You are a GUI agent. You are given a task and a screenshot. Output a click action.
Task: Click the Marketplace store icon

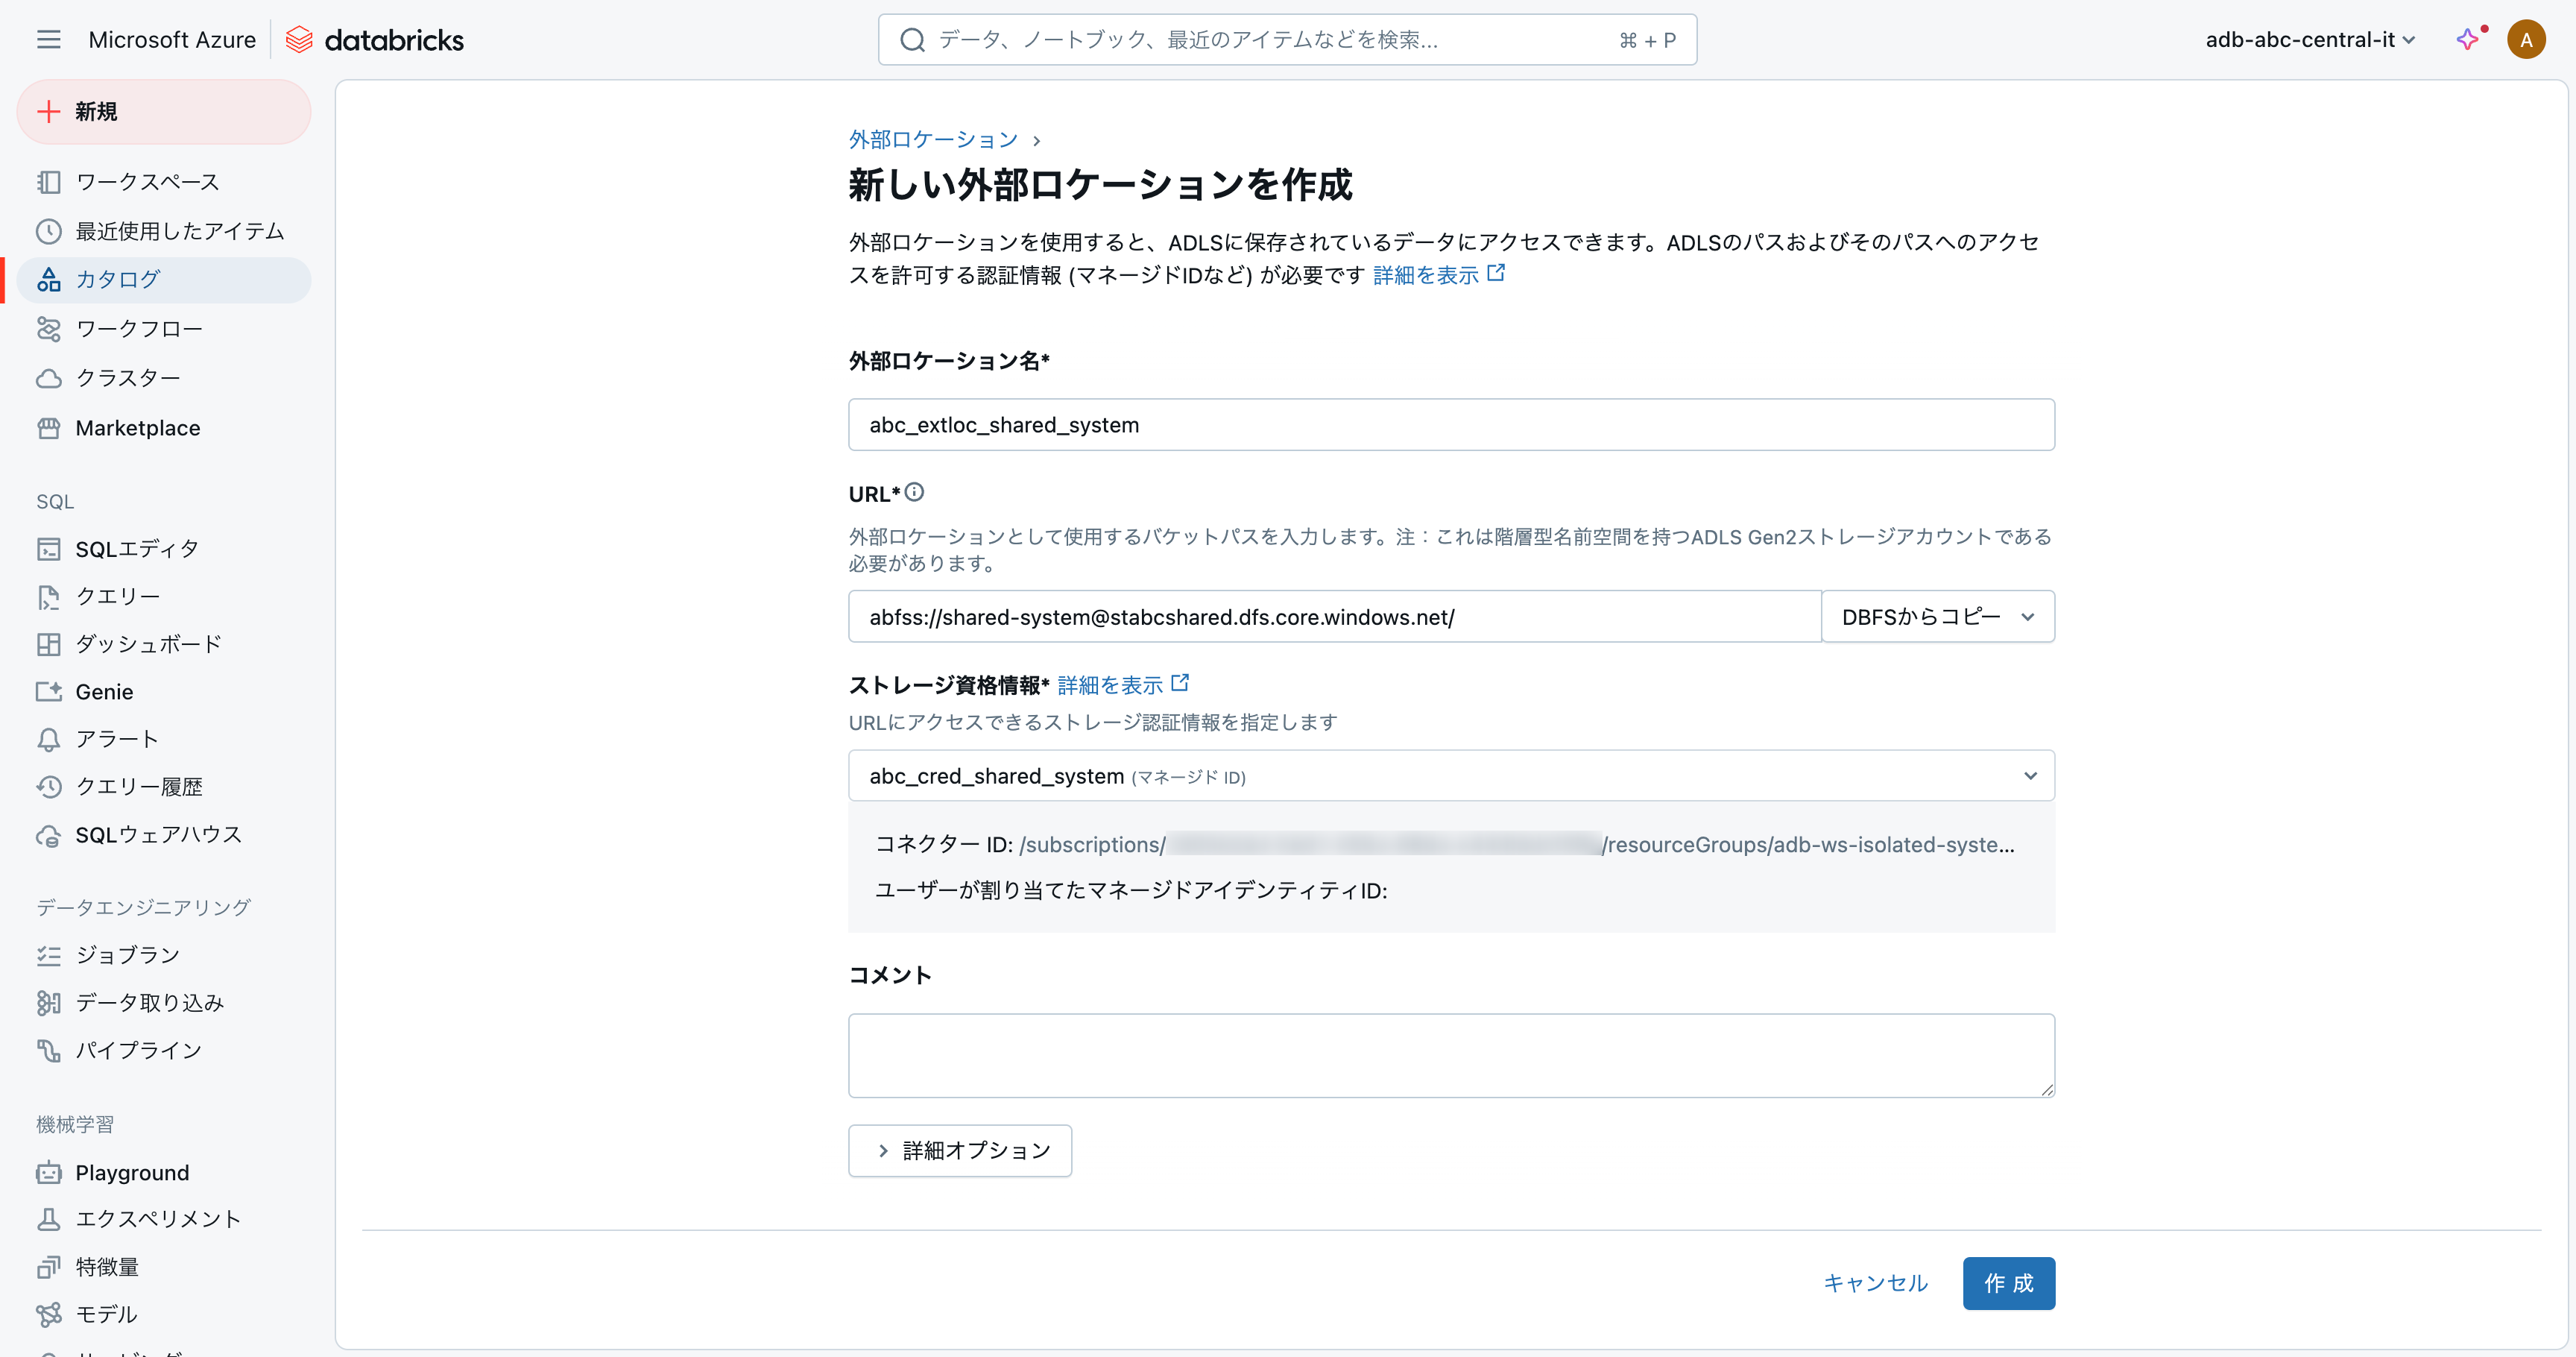[48, 428]
